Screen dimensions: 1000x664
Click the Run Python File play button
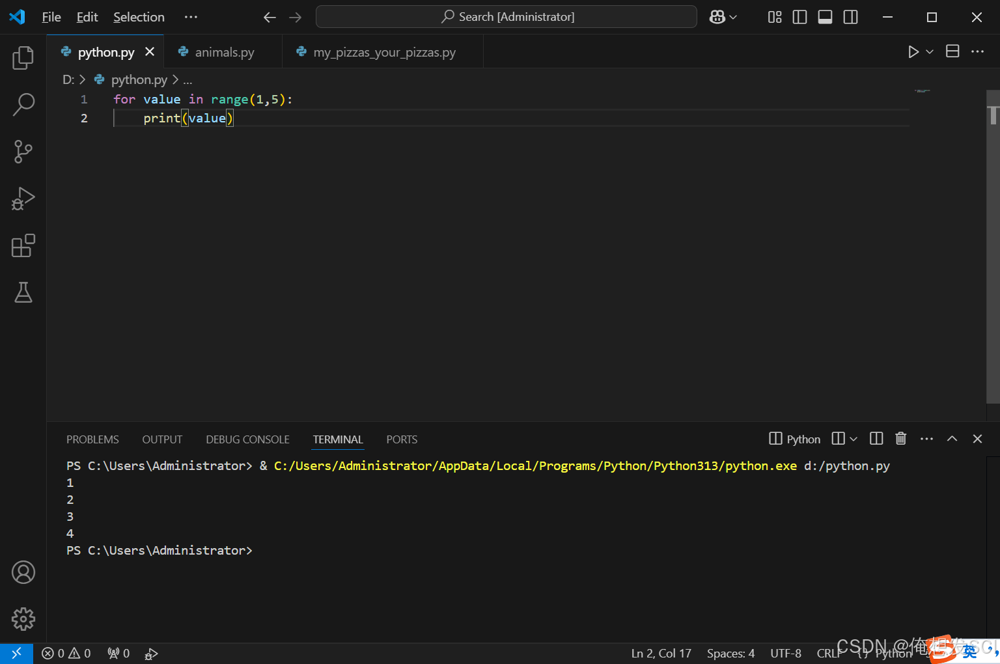point(913,51)
